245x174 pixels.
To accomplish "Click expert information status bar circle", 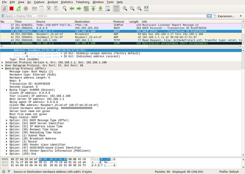I will [4, 172].
